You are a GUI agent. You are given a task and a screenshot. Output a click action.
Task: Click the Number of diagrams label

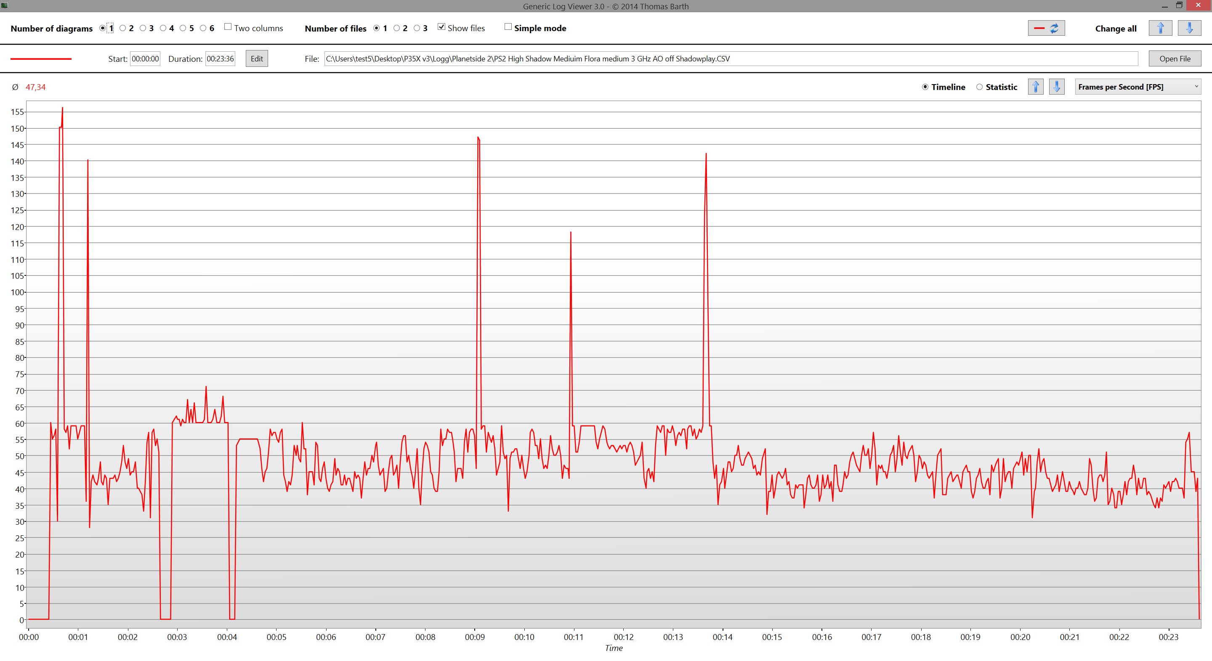pos(52,28)
